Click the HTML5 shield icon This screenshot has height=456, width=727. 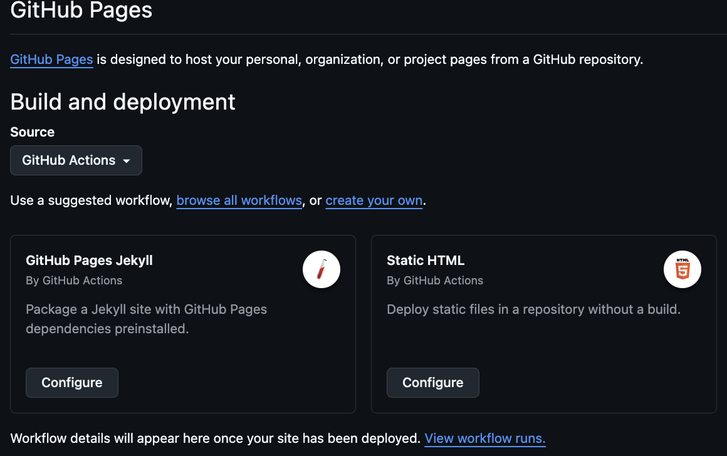[683, 270]
